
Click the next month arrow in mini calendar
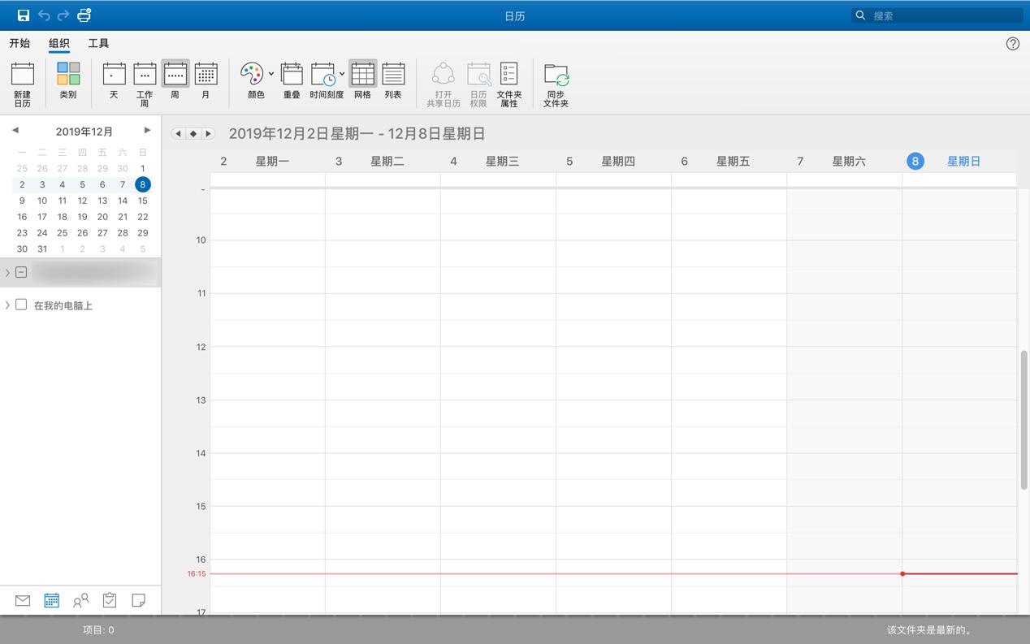pos(147,130)
